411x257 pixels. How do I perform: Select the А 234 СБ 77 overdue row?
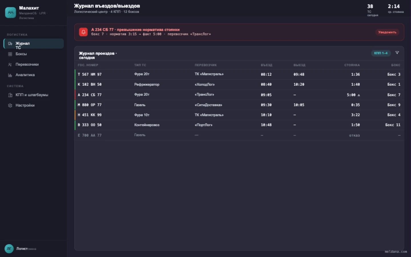point(239,95)
